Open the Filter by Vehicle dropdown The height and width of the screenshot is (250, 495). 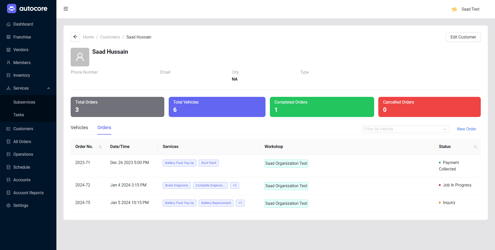(406, 129)
